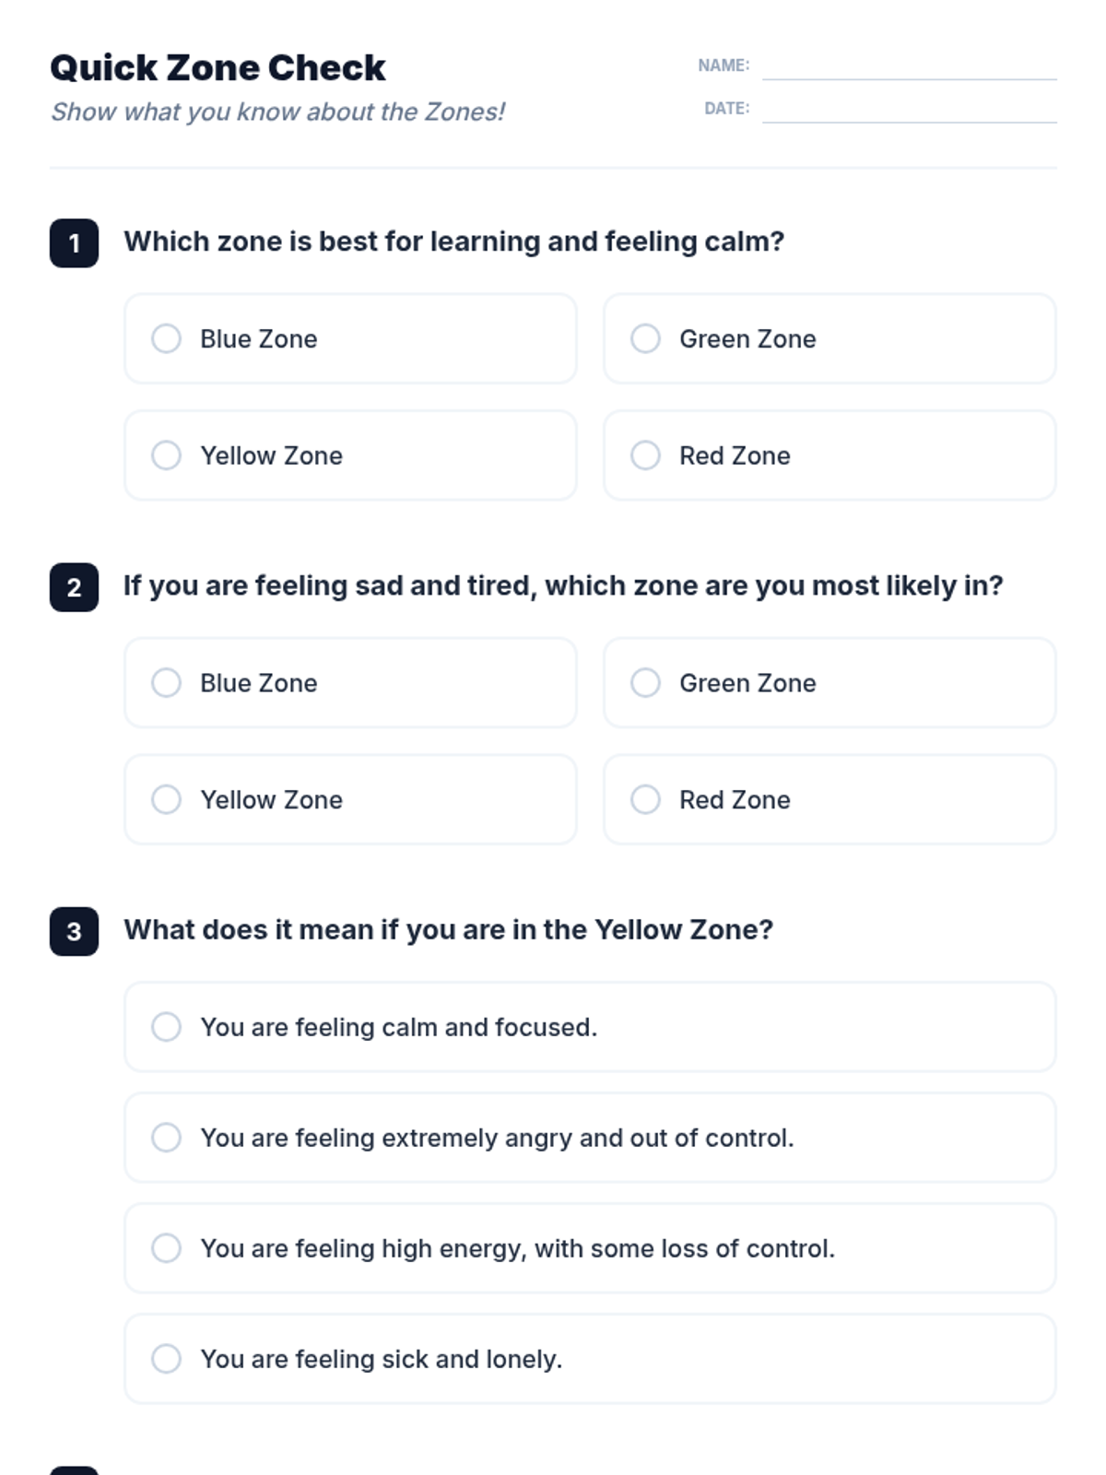This screenshot has height=1475, width=1106.
Task: Select Red Zone for question 2
Action: 646,799
